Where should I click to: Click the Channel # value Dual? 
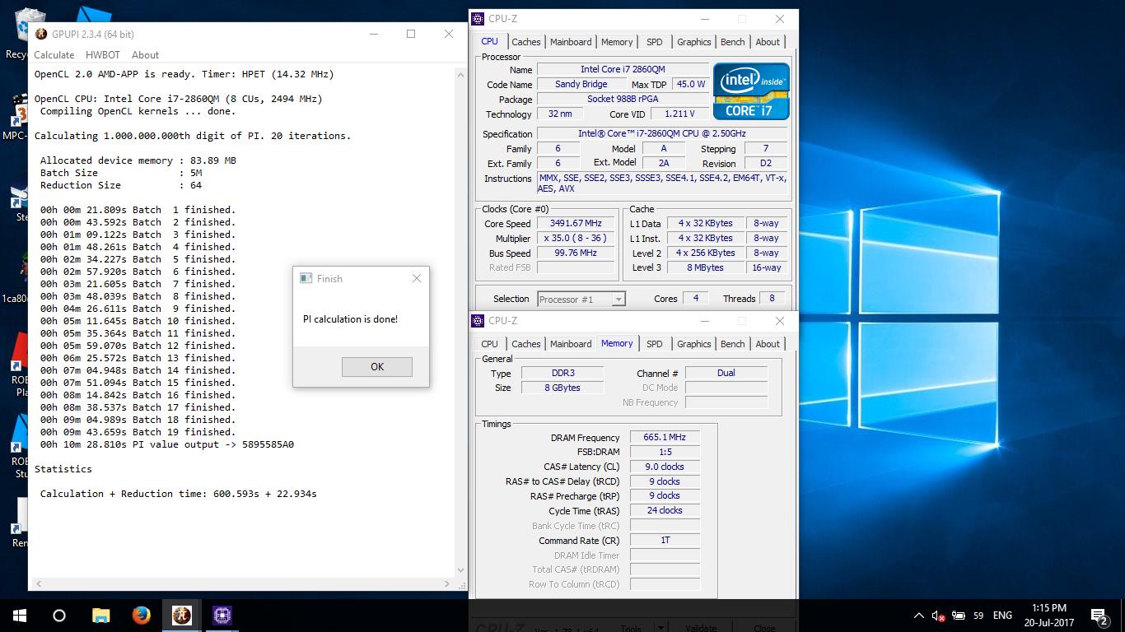(x=726, y=373)
